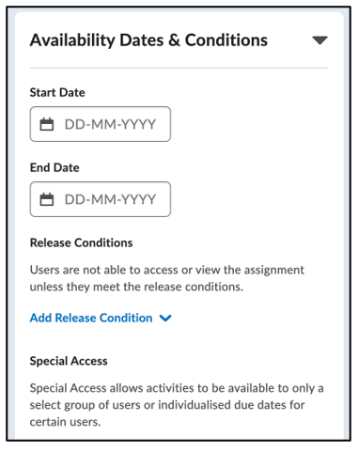Select the End Date label
Image resolution: width=358 pixels, height=452 pixels.
pyautogui.click(x=54, y=168)
